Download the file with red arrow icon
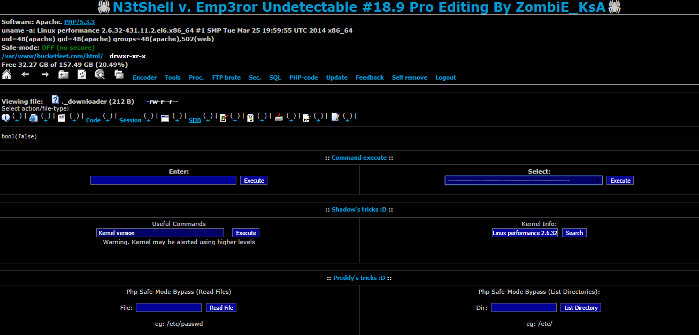 [x=279, y=118]
